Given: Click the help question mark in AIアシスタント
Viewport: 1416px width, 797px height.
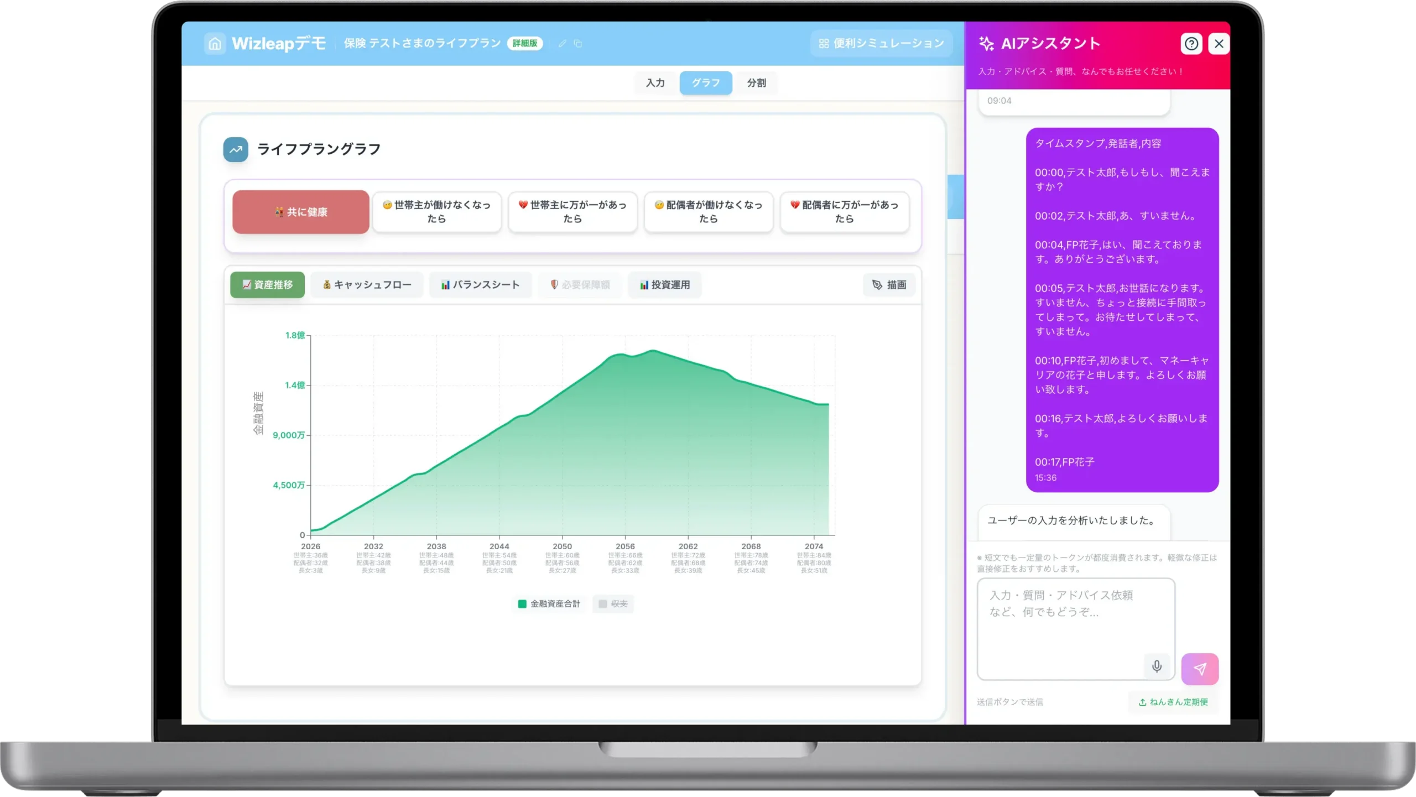Looking at the screenshot, I should coord(1191,43).
